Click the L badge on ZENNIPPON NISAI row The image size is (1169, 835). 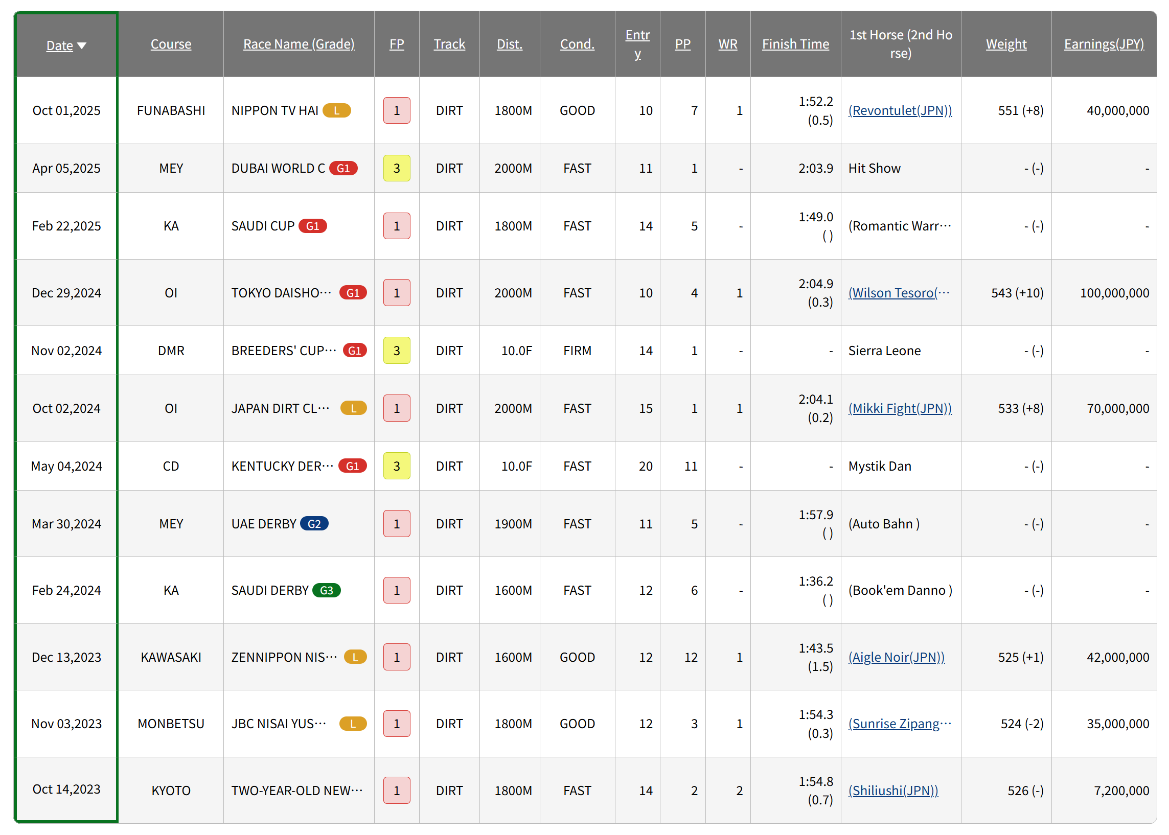355,657
